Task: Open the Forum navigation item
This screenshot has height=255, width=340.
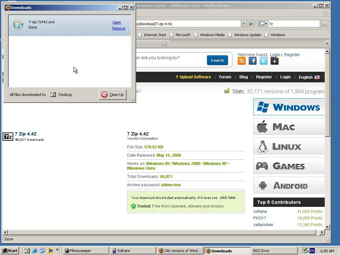Action: (225, 77)
